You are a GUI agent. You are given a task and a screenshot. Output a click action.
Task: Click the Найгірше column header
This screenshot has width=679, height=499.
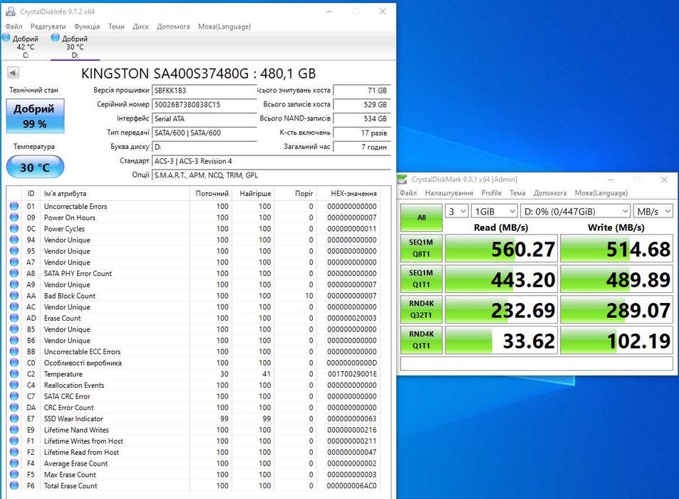click(x=254, y=193)
